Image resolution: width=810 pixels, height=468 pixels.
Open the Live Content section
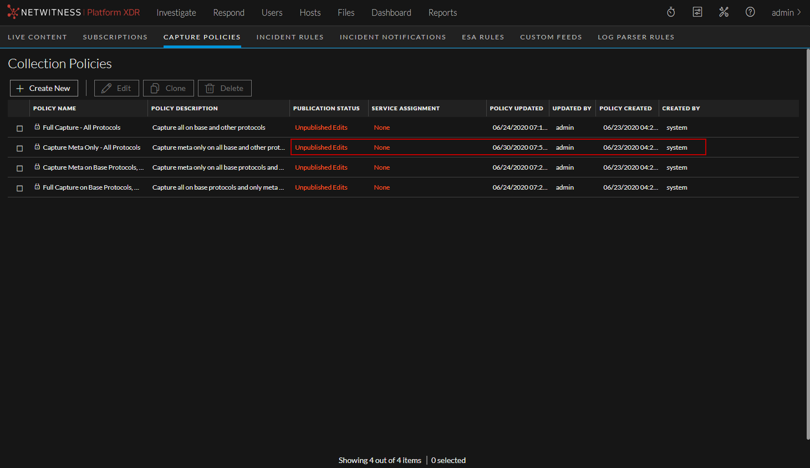pos(37,37)
